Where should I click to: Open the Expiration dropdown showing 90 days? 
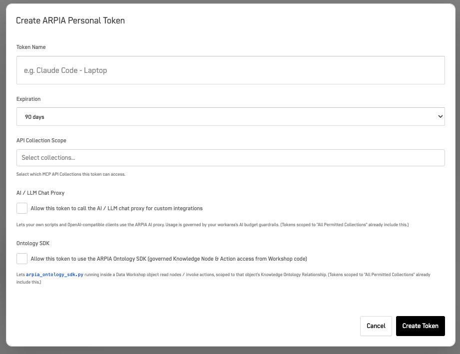(231, 117)
